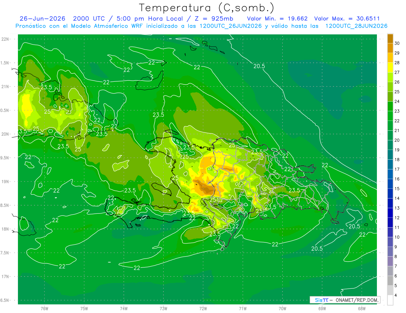The height and width of the screenshot is (313, 406).
Task: Click the 71W longitude axis label
Action: pos(243,309)
